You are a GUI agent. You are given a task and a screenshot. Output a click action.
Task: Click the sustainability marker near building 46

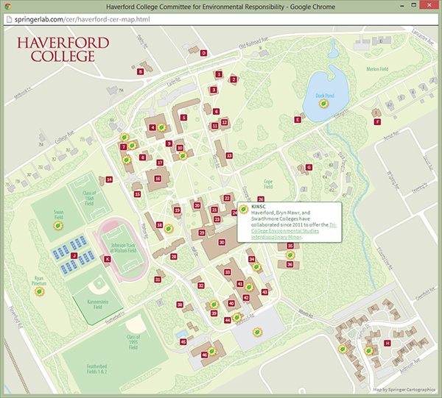click(x=212, y=351)
